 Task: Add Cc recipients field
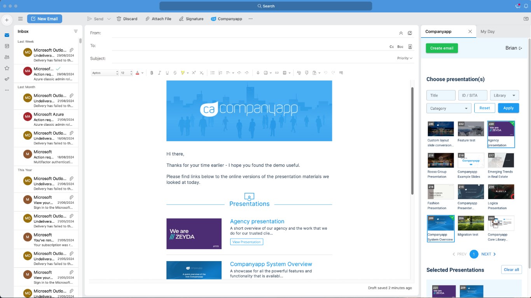(x=392, y=47)
